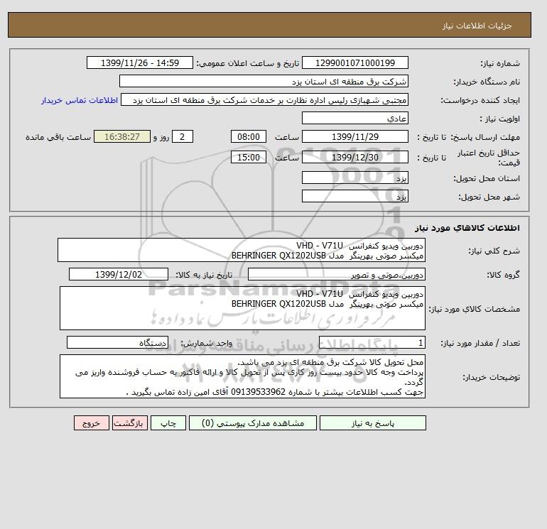Click the price validity date 1399/12/30
This screenshot has height=529, width=547.
pos(354,158)
